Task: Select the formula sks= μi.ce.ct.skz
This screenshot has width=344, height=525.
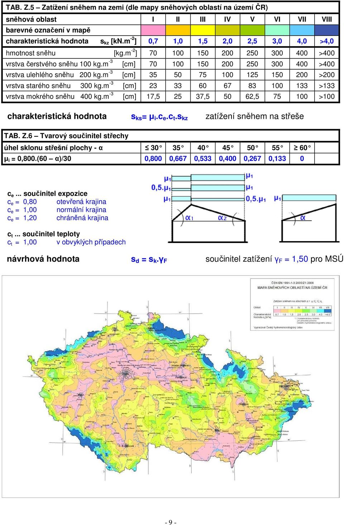Action: point(159,117)
